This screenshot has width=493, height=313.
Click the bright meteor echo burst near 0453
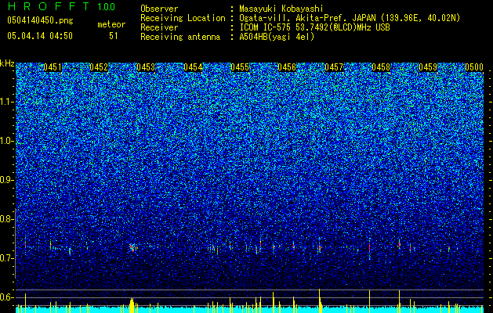pos(132,248)
